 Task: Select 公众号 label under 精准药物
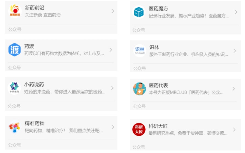point(15,145)
